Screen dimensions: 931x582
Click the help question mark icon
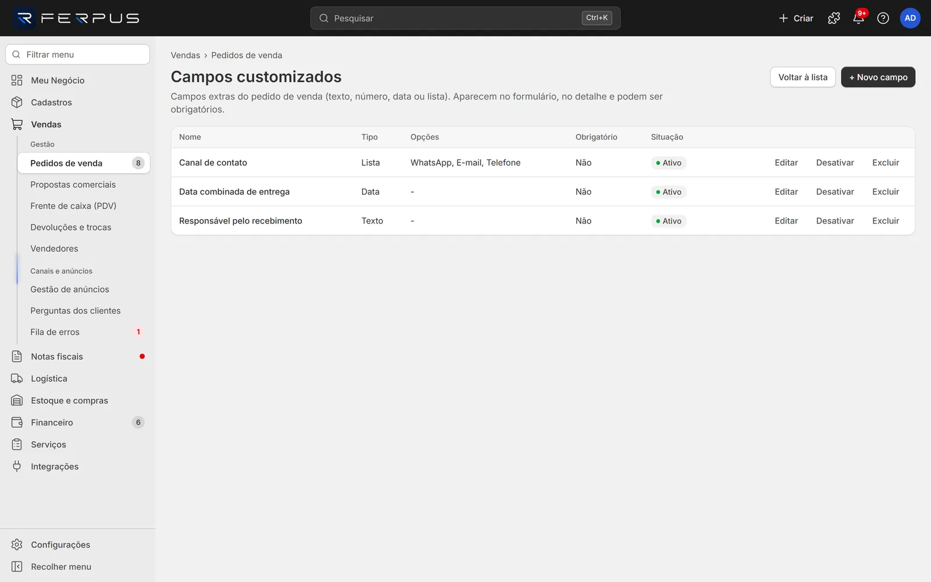883,18
